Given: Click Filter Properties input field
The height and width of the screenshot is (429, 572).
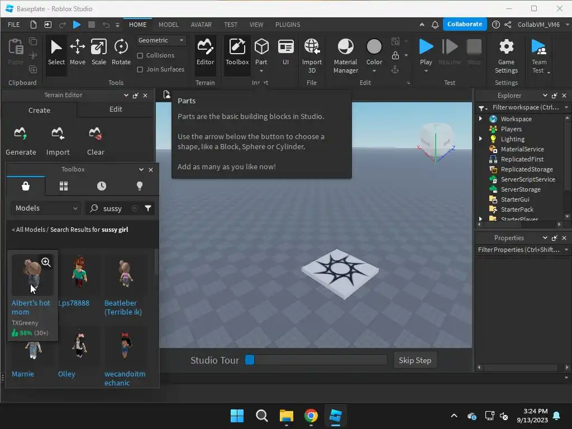Looking at the screenshot, I should [x=519, y=250].
